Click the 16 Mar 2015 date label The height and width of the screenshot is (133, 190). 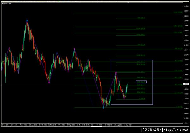[x=52, y=125]
